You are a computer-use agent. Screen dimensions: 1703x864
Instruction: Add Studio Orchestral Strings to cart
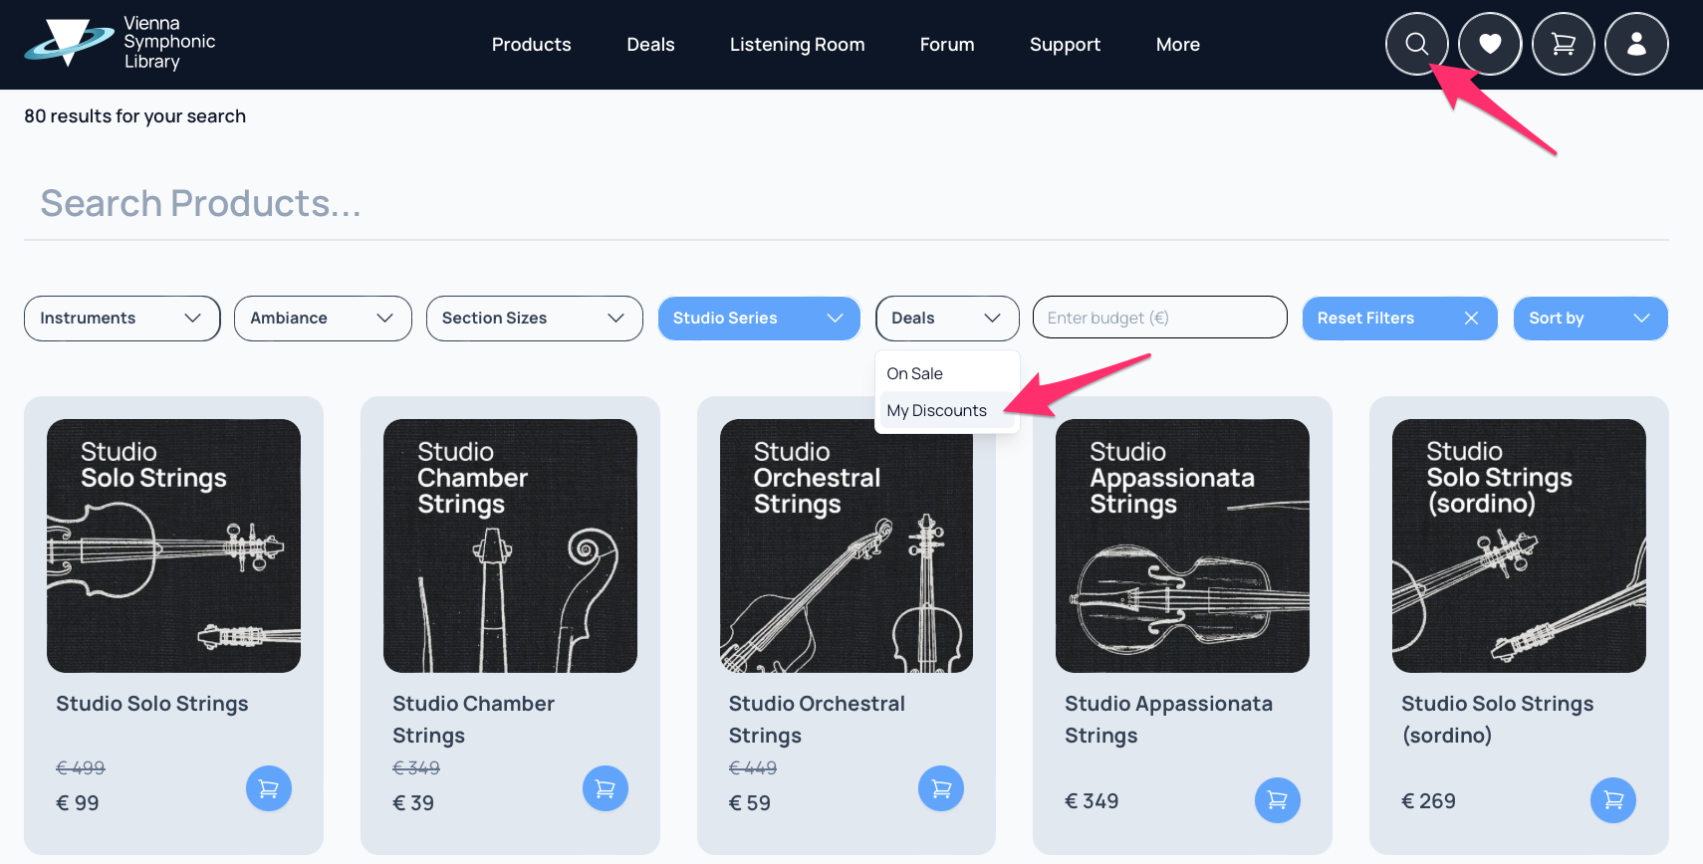tap(941, 788)
